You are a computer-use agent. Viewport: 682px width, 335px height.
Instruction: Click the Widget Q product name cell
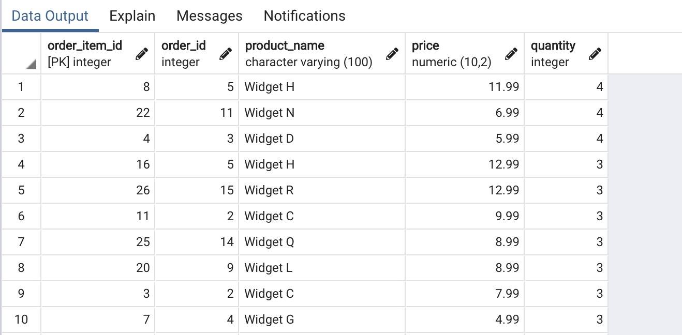click(x=321, y=242)
